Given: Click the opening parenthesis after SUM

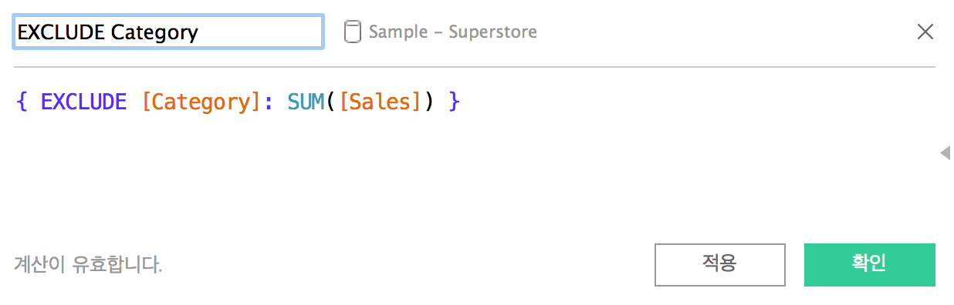Looking at the screenshot, I should click(x=330, y=102).
